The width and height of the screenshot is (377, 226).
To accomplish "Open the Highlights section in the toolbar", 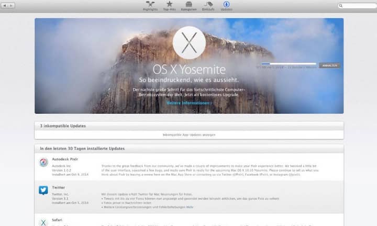I will [150, 6].
